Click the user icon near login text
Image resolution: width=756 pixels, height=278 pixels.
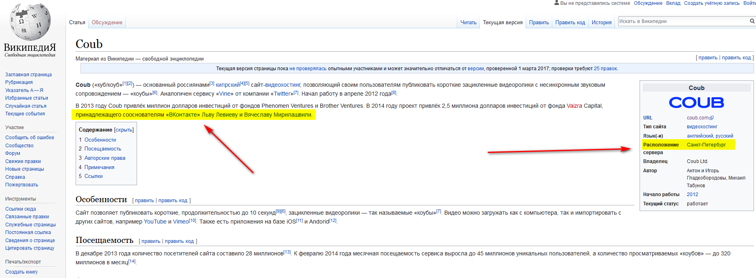[557, 3]
